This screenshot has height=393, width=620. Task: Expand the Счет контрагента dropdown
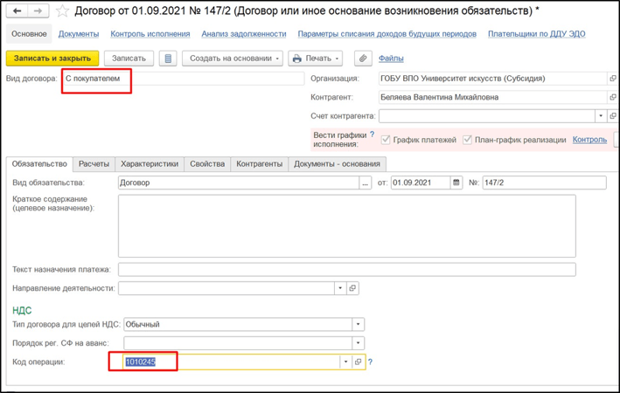600,116
